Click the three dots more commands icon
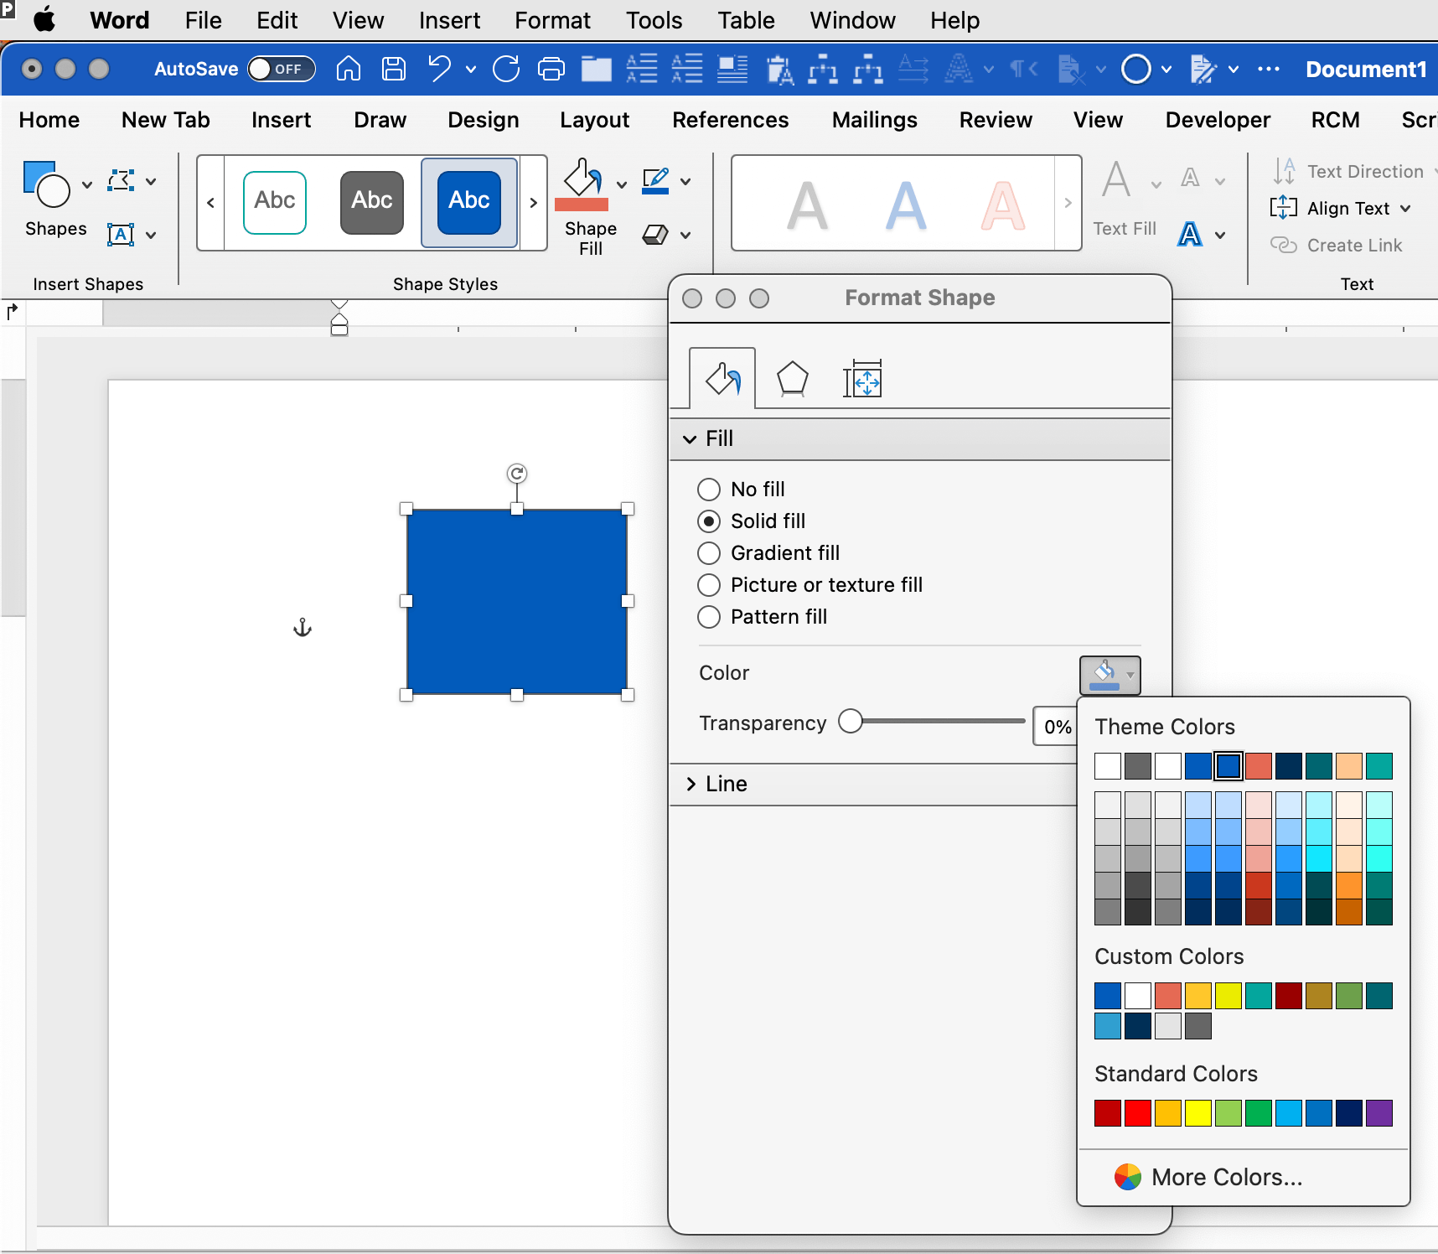The image size is (1438, 1254). (1269, 69)
